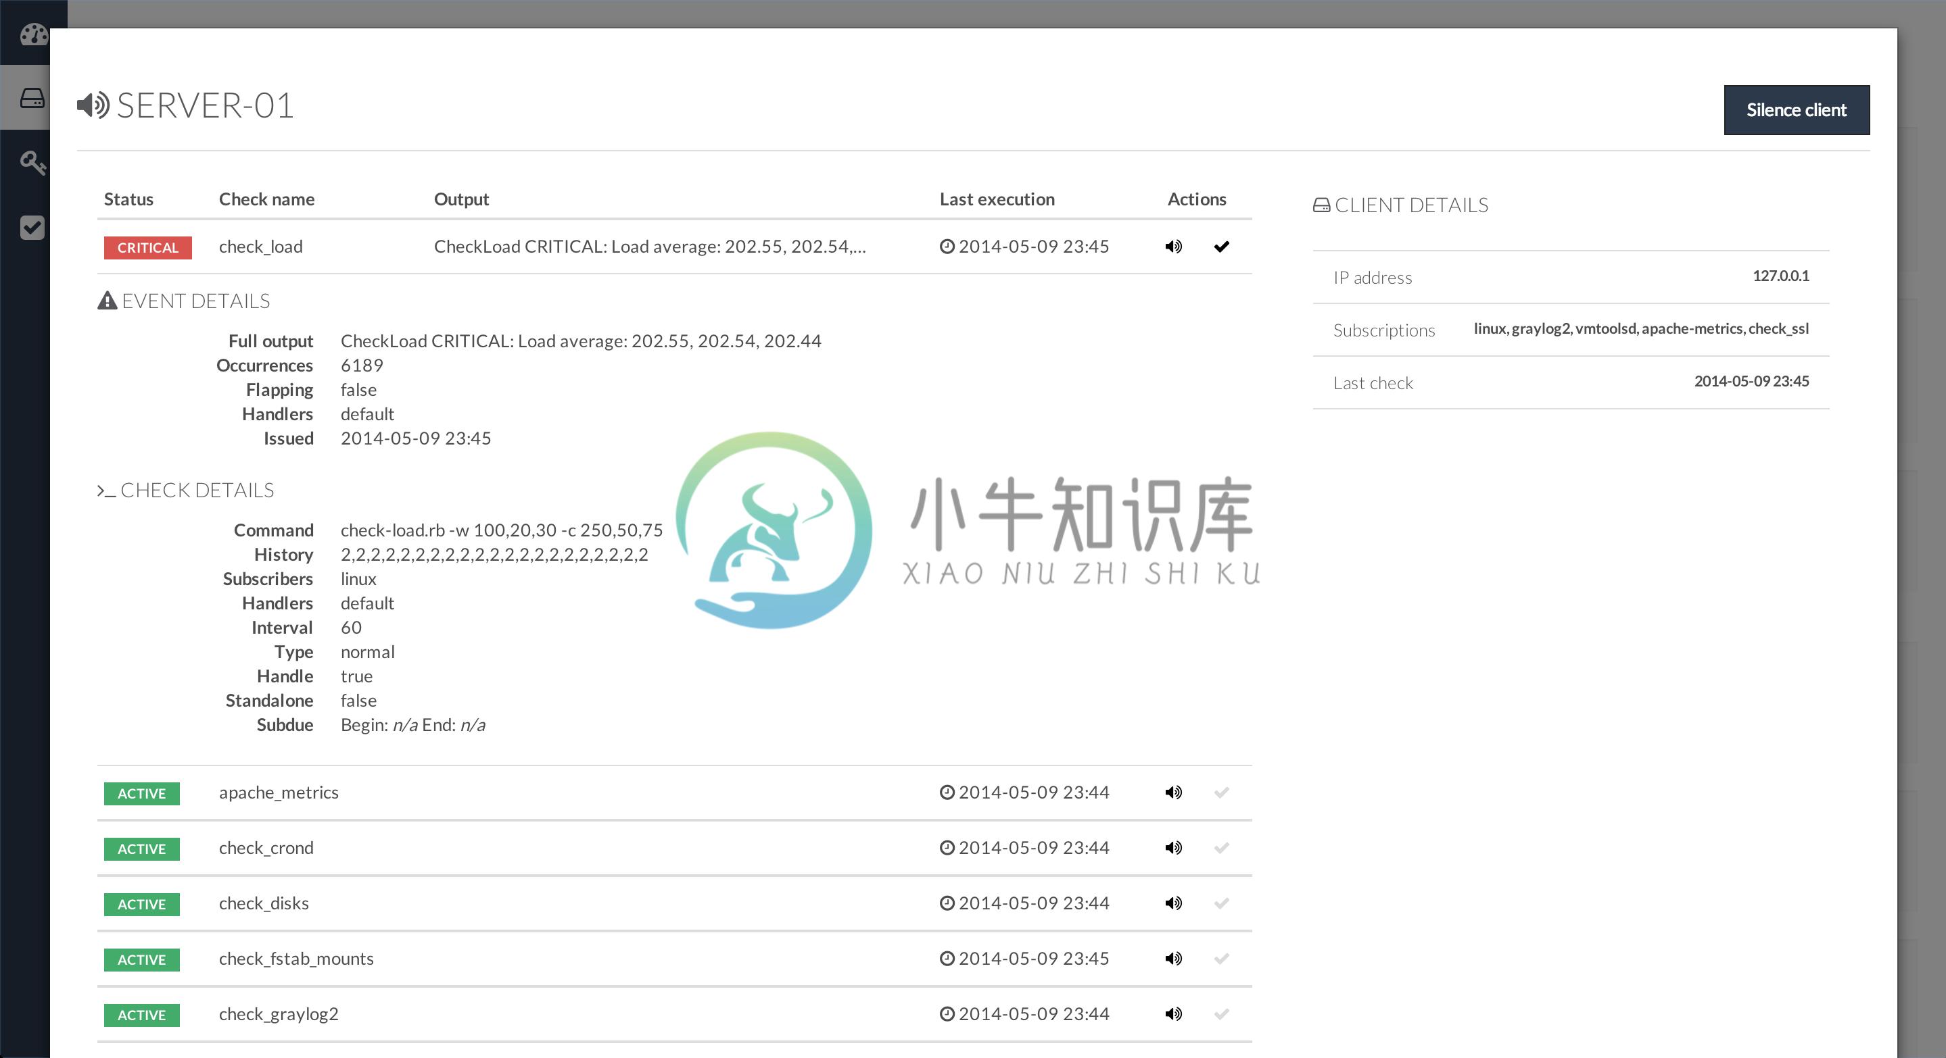Click the Silence client button

[1796, 109]
